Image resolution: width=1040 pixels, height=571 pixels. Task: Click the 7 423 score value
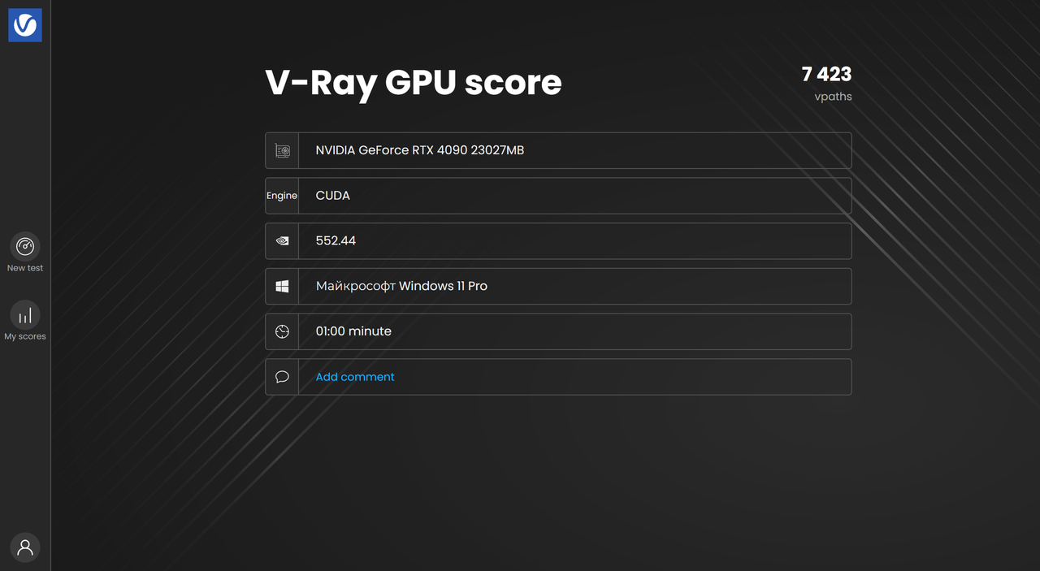point(826,74)
